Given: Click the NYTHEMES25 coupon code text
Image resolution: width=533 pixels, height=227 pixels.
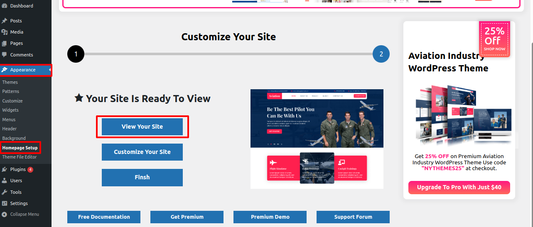Looking at the screenshot, I should pos(442,168).
